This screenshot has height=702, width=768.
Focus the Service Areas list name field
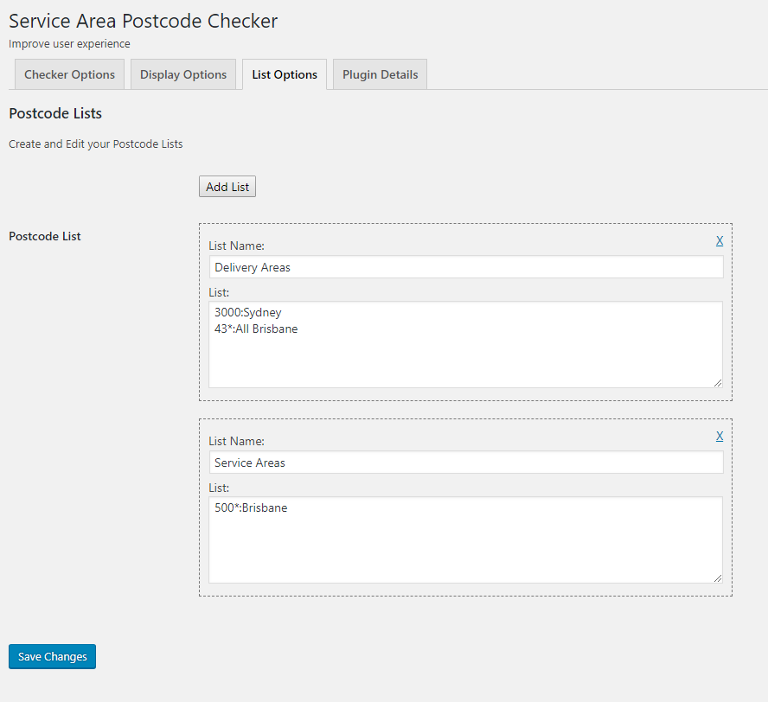[465, 463]
